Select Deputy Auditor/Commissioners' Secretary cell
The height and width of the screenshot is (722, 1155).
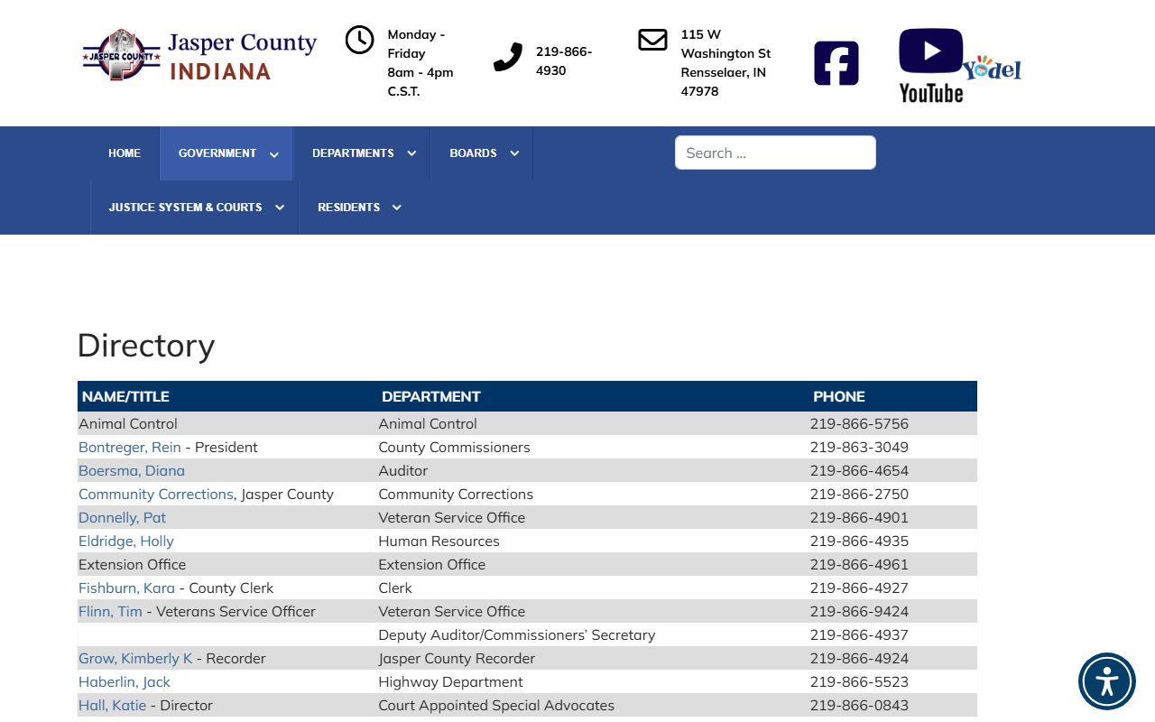(x=517, y=635)
